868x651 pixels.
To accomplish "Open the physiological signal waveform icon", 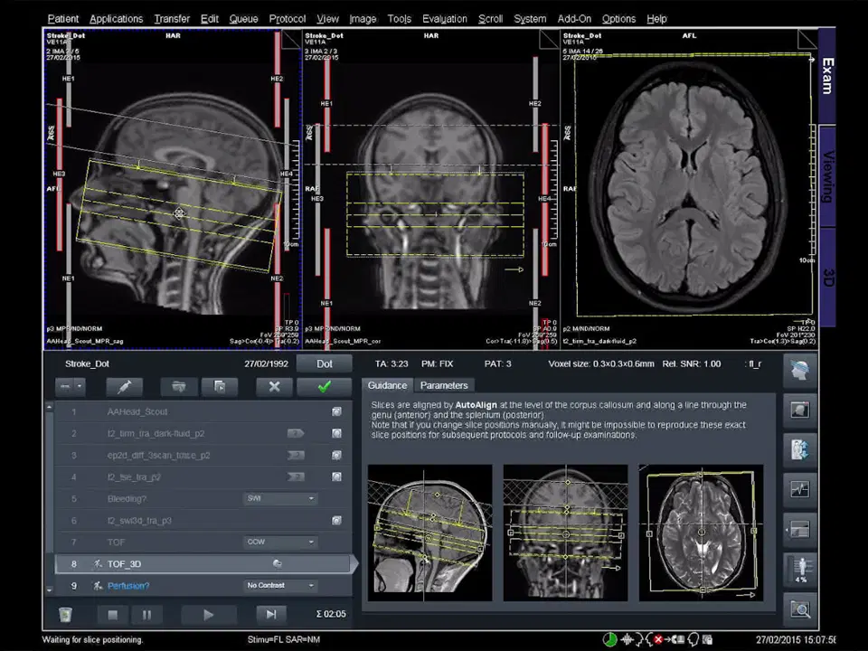I will pyautogui.click(x=799, y=489).
